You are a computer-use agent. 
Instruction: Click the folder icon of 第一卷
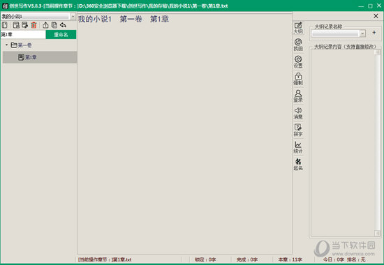[x=14, y=45]
